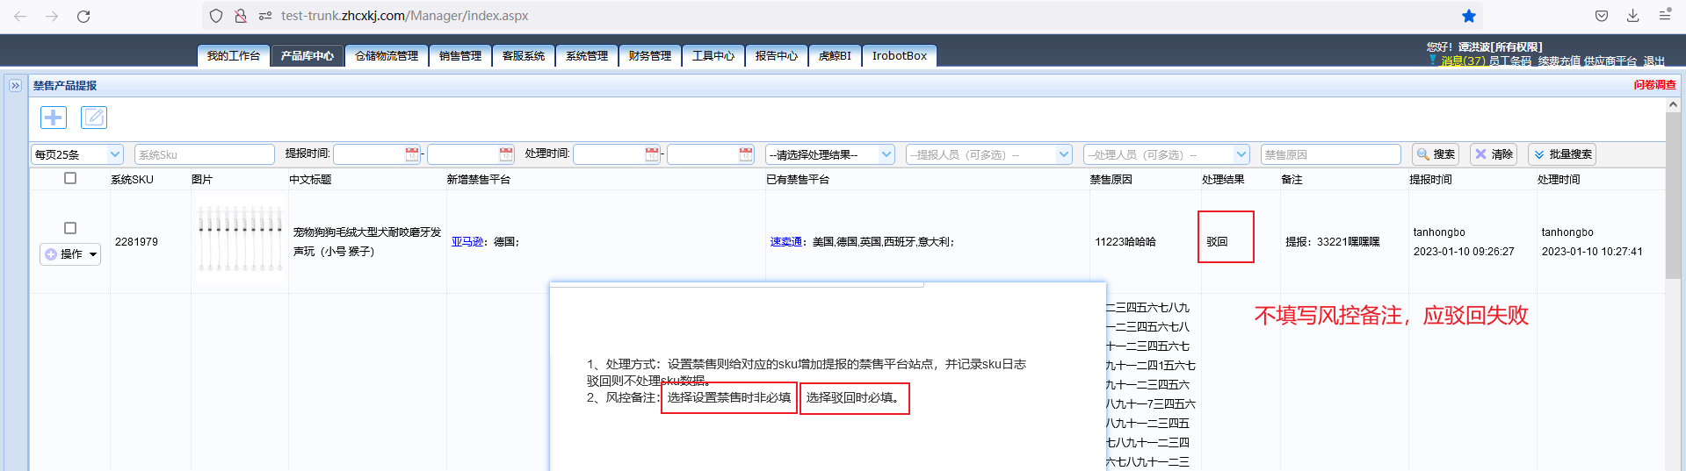Open 财务管理 tab
Viewport: 1686px width, 471px height.
click(x=650, y=55)
